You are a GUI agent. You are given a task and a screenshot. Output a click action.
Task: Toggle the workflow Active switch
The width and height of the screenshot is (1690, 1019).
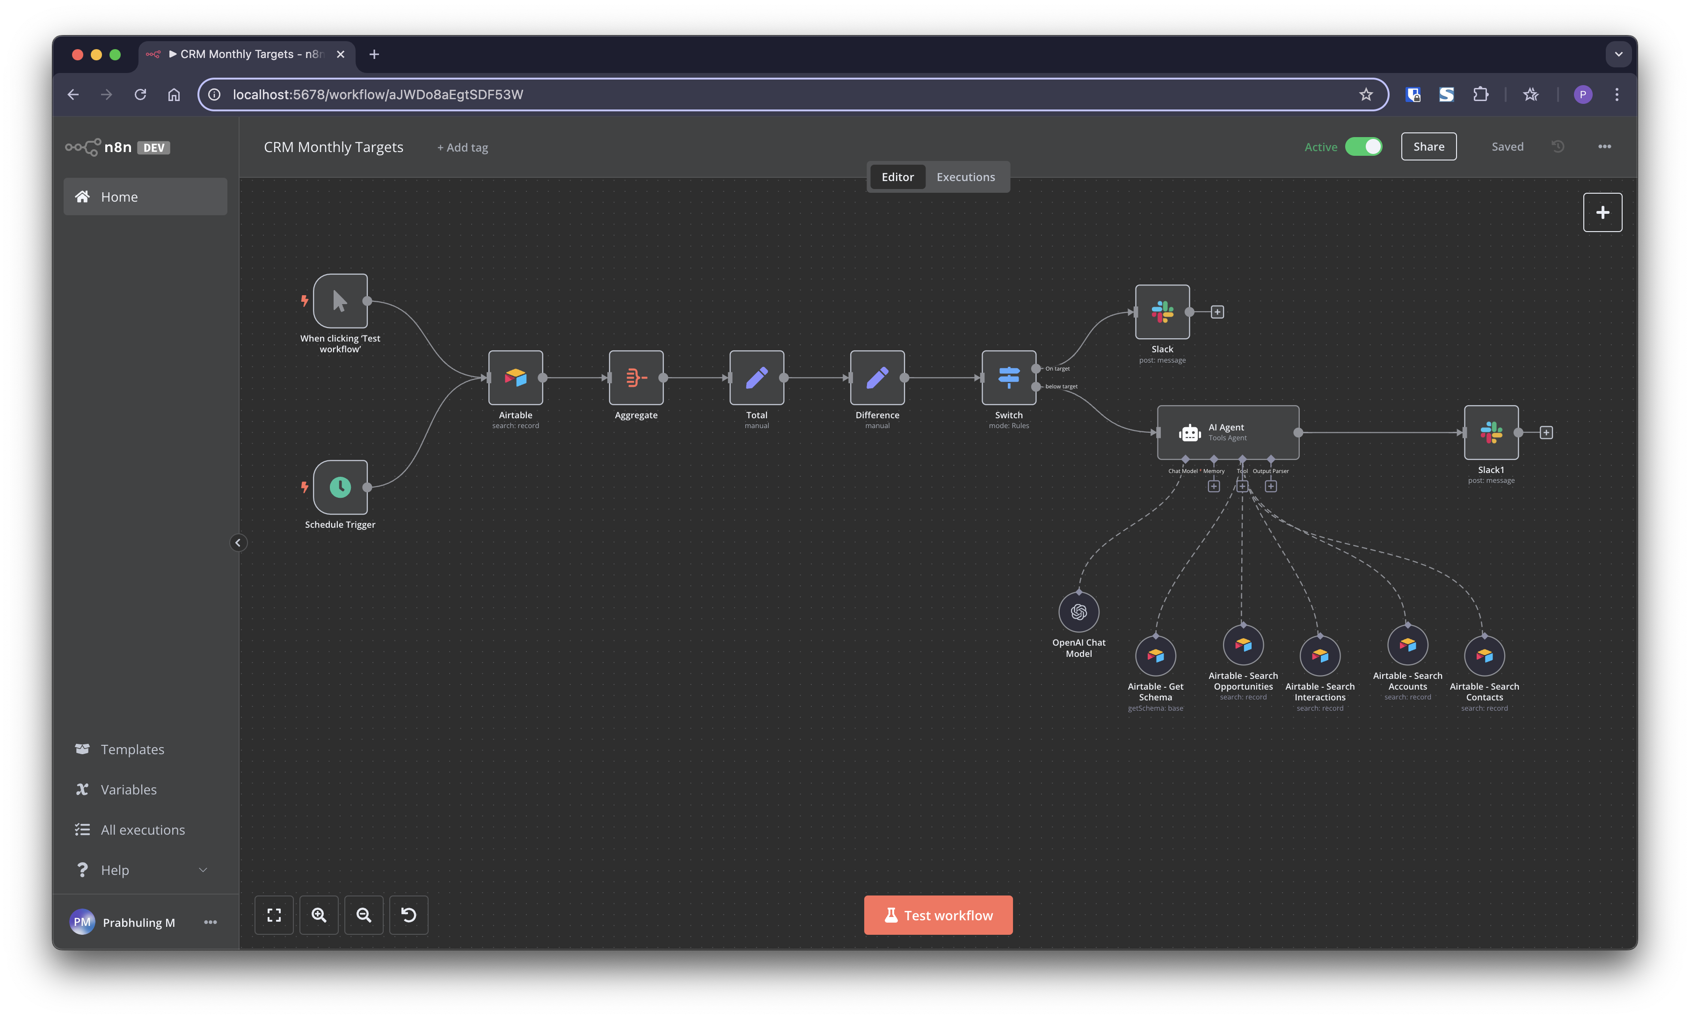coord(1363,147)
